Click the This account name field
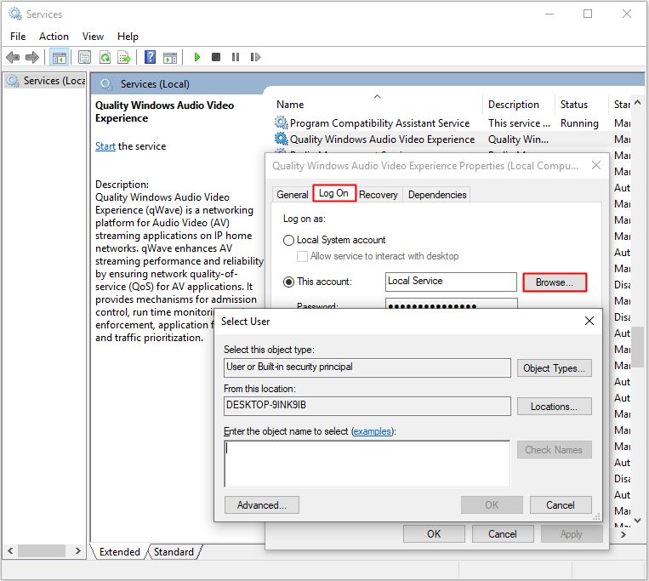Viewport: 649px width, 581px height. tap(451, 282)
